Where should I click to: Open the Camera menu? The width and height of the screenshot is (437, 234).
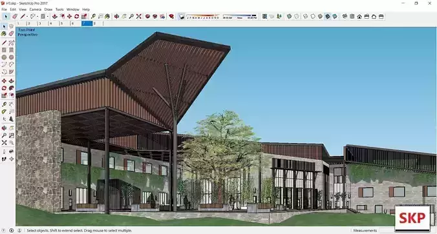pyautogui.click(x=36, y=10)
